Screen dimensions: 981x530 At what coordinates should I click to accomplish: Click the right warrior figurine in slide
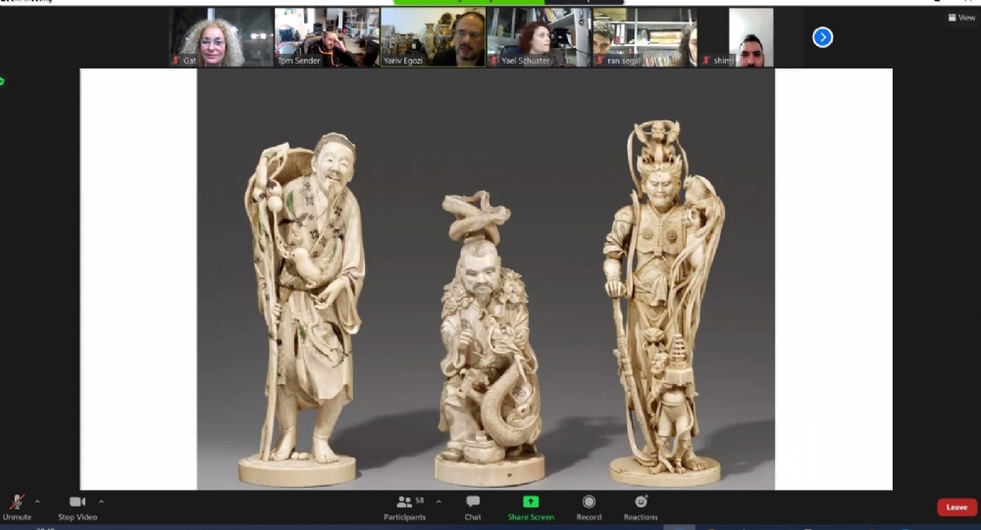[665, 303]
